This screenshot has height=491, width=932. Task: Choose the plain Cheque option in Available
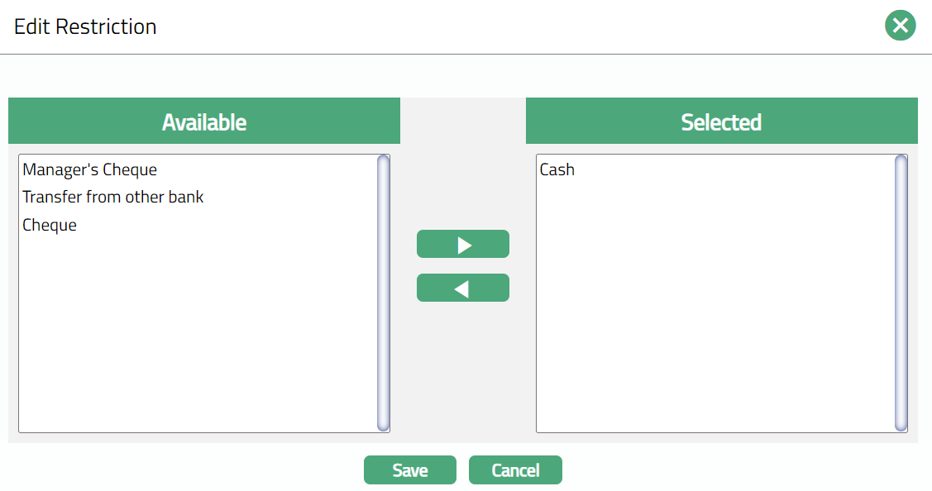[50, 225]
